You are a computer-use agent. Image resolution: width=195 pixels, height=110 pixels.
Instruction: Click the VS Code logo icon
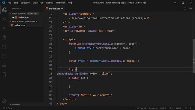point(3,3)
